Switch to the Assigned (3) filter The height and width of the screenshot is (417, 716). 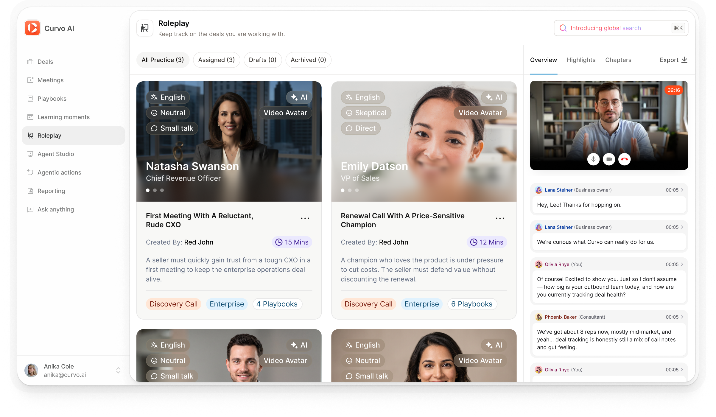pos(217,60)
